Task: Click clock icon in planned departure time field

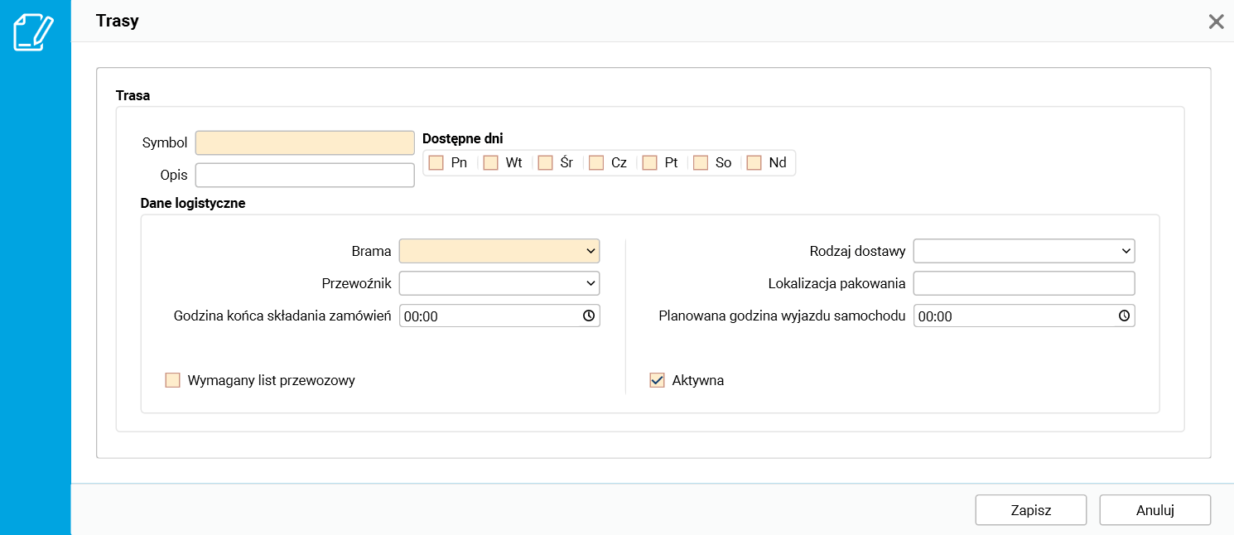Action: point(1124,316)
